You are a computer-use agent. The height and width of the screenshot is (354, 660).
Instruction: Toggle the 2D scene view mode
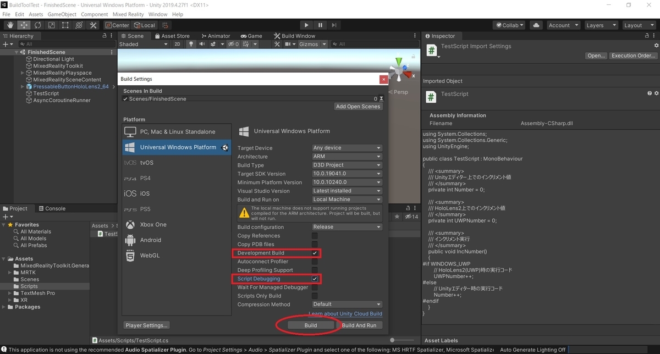pyautogui.click(x=177, y=44)
